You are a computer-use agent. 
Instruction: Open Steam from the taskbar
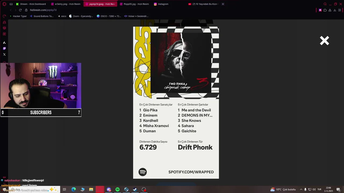(135, 190)
